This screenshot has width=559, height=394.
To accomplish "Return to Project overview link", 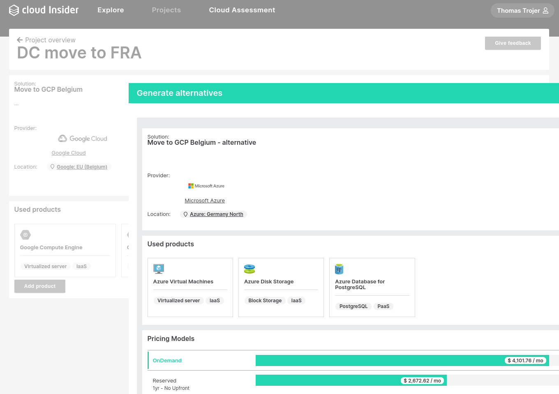I will [50, 40].
